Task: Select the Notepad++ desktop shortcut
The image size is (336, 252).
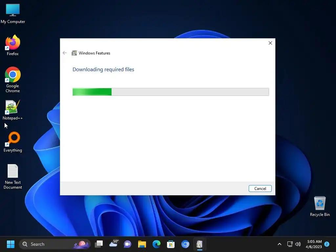Action: tap(13, 110)
